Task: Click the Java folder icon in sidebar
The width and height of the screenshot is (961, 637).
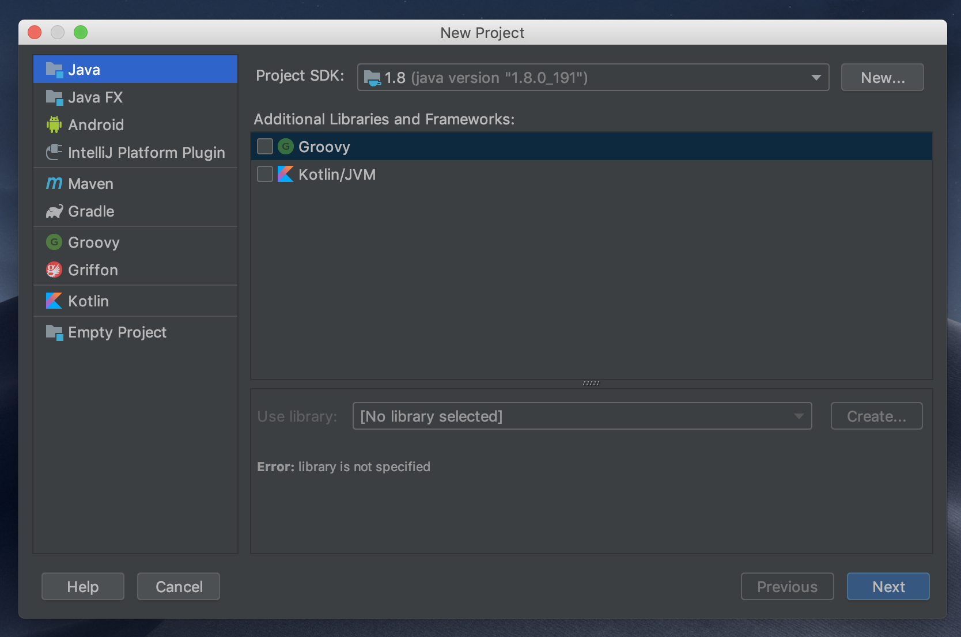Action: [x=54, y=70]
